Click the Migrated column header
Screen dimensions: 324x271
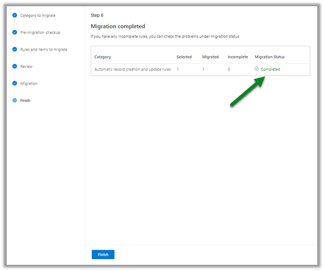pos(210,57)
